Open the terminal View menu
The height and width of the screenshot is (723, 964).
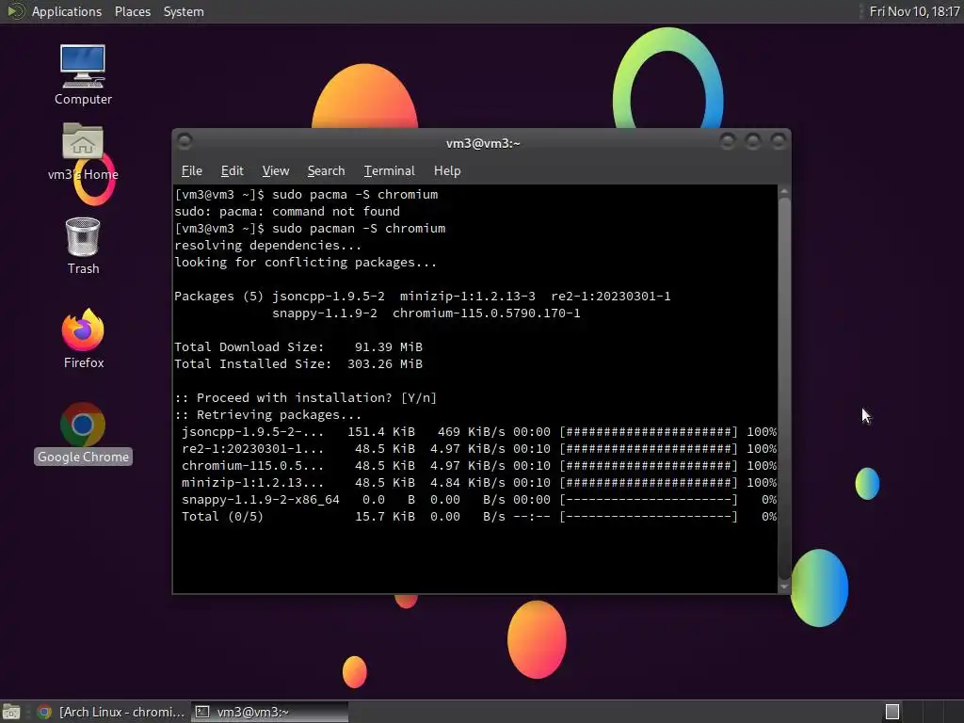click(276, 171)
